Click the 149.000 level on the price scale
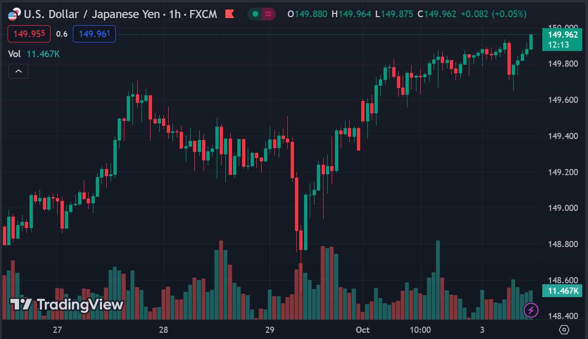The image size is (588, 339). [x=563, y=208]
